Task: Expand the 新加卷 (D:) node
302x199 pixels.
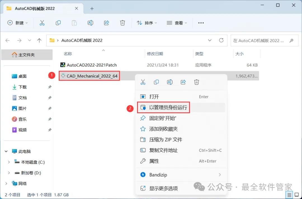Action: tap(9, 173)
